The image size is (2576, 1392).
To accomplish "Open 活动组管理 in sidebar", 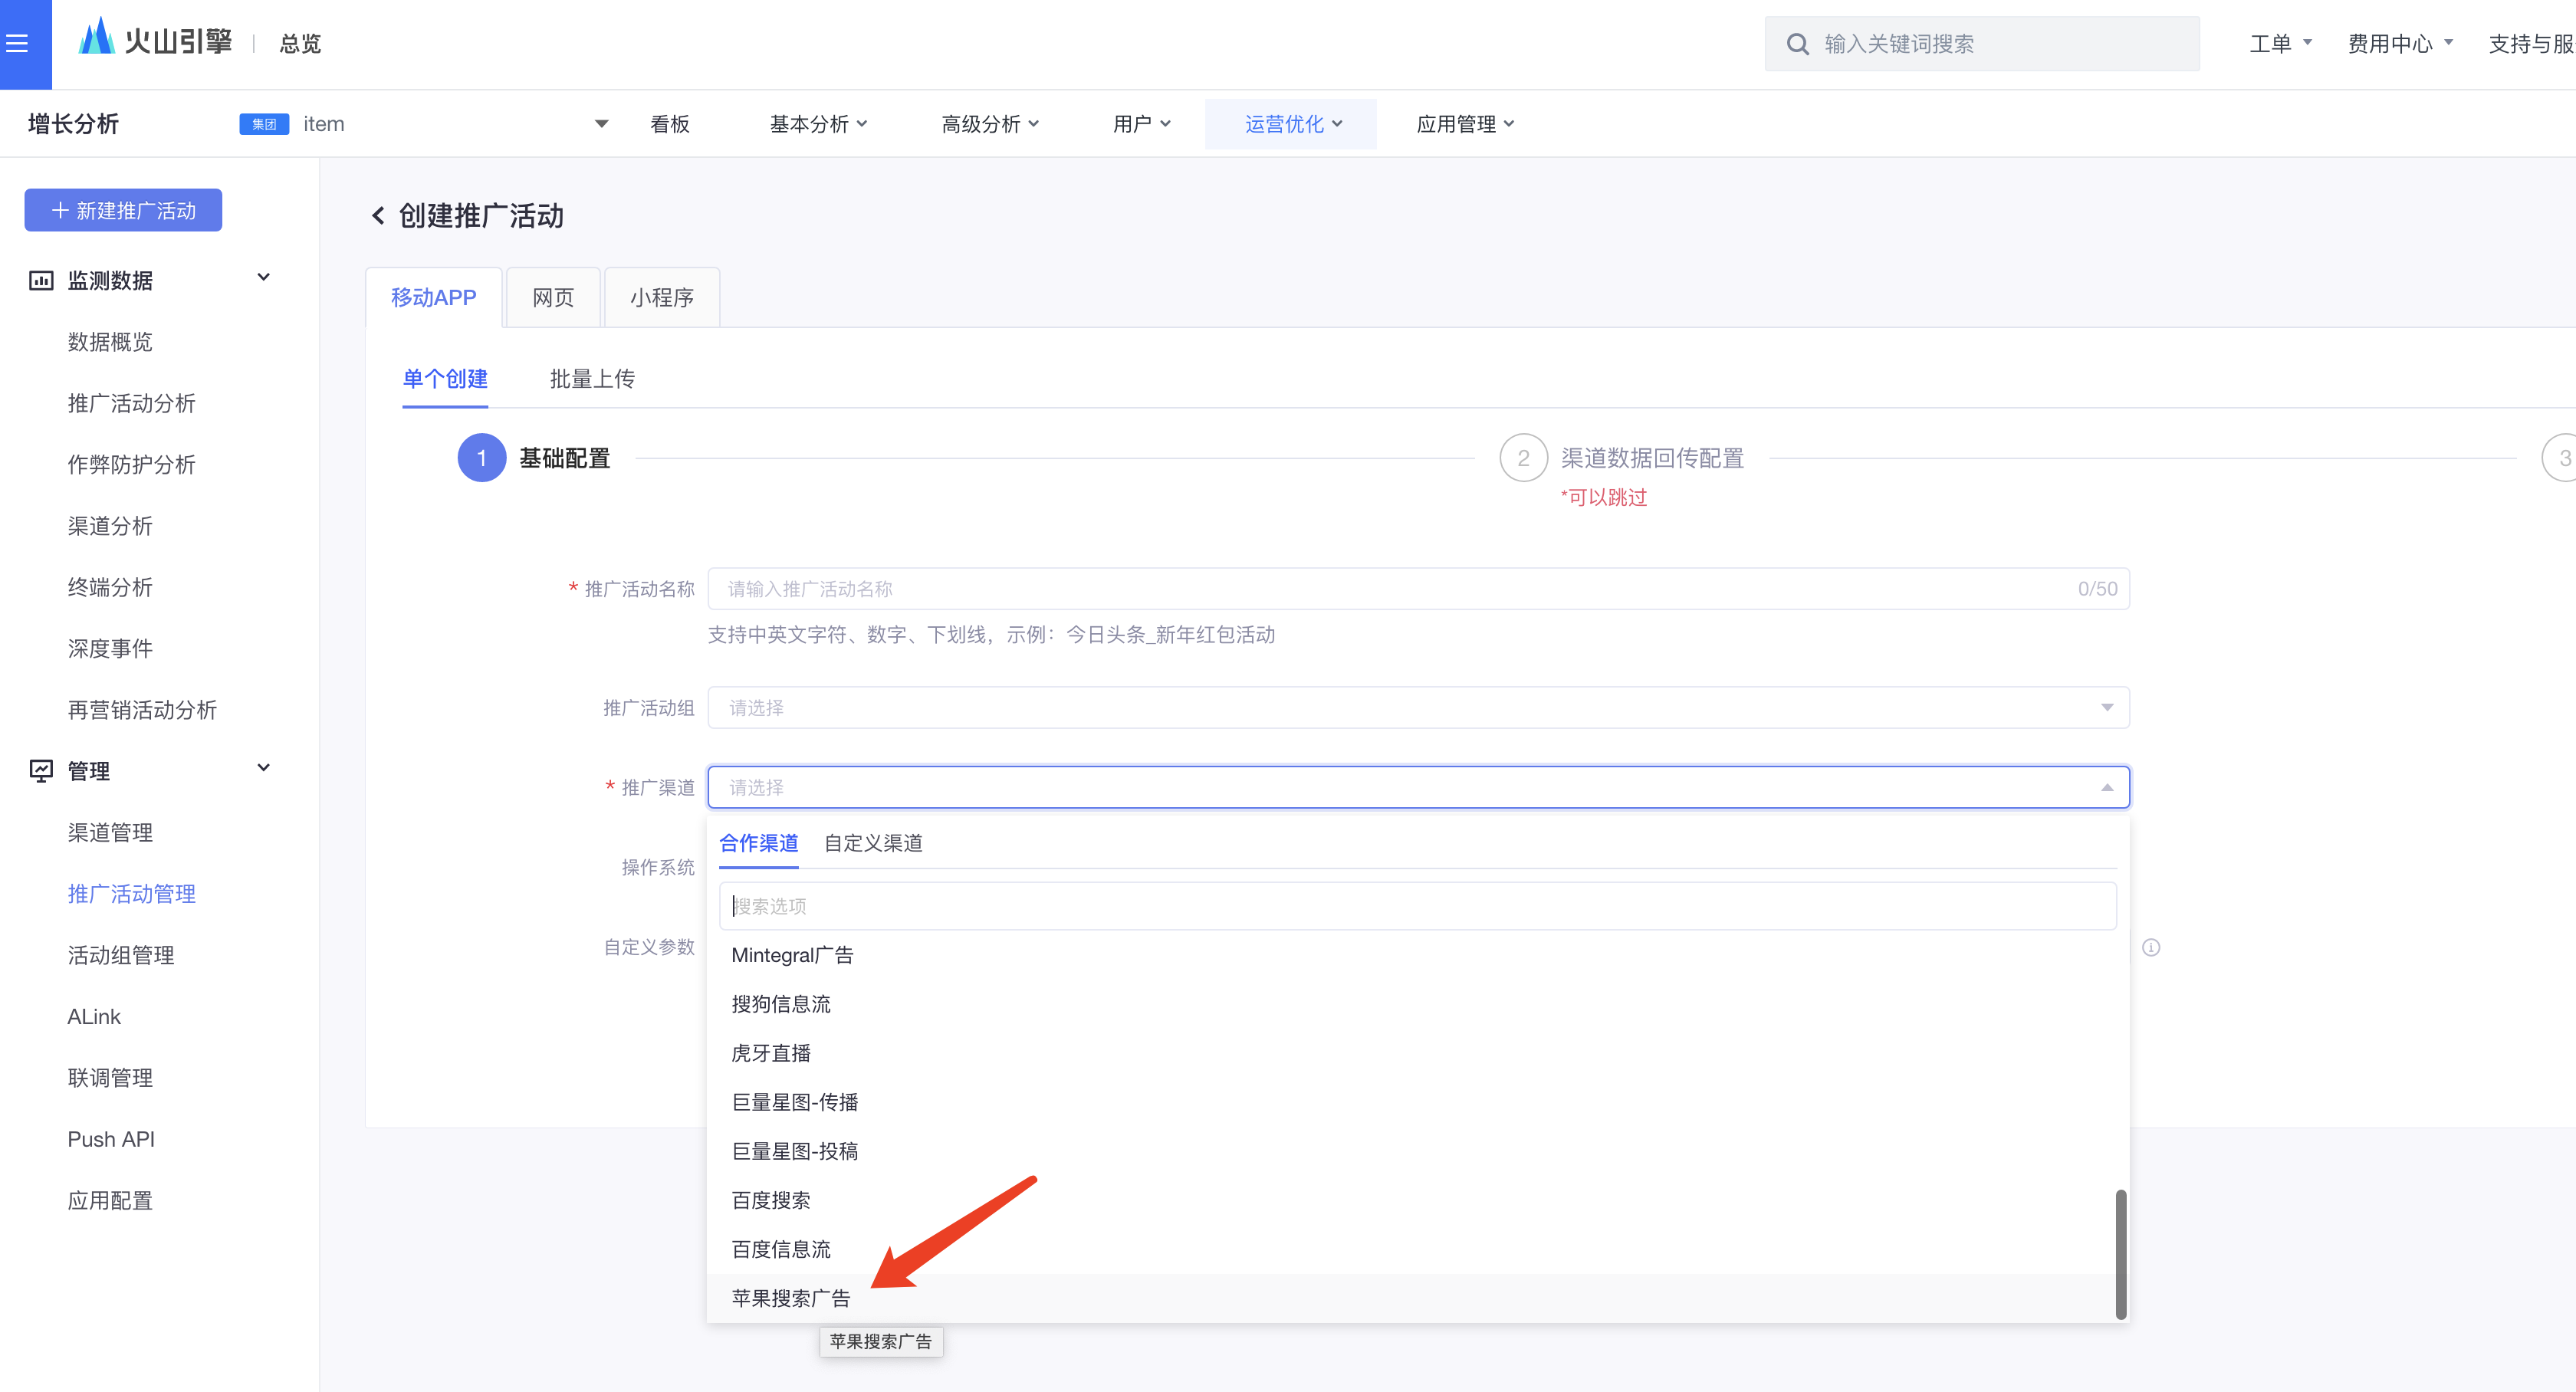I will [121, 955].
